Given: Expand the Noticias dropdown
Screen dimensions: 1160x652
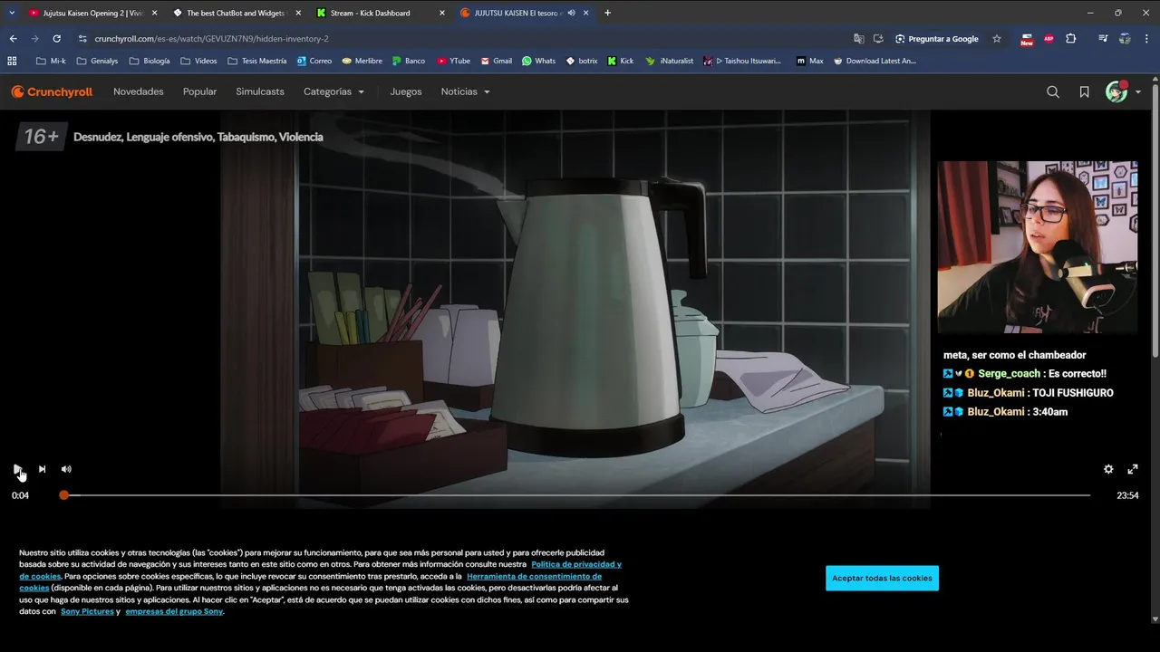Looking at the screenshot, I should point(466,91).
